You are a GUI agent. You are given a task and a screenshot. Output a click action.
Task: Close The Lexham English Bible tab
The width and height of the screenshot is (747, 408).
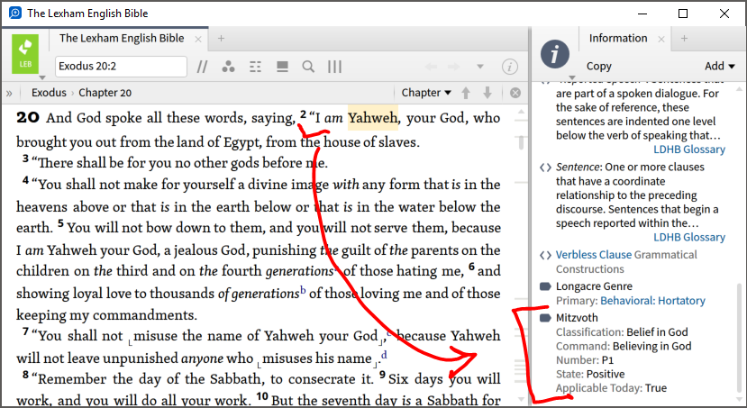(x=198, y=39)
